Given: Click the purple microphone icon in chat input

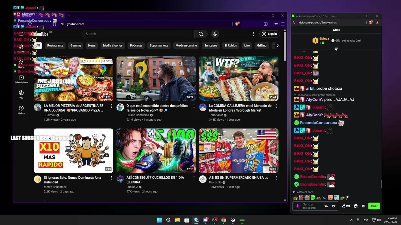Looking at the screenshot, I should click(298, 206).
